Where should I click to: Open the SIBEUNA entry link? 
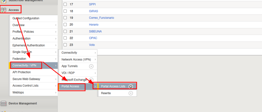[95, 31]
